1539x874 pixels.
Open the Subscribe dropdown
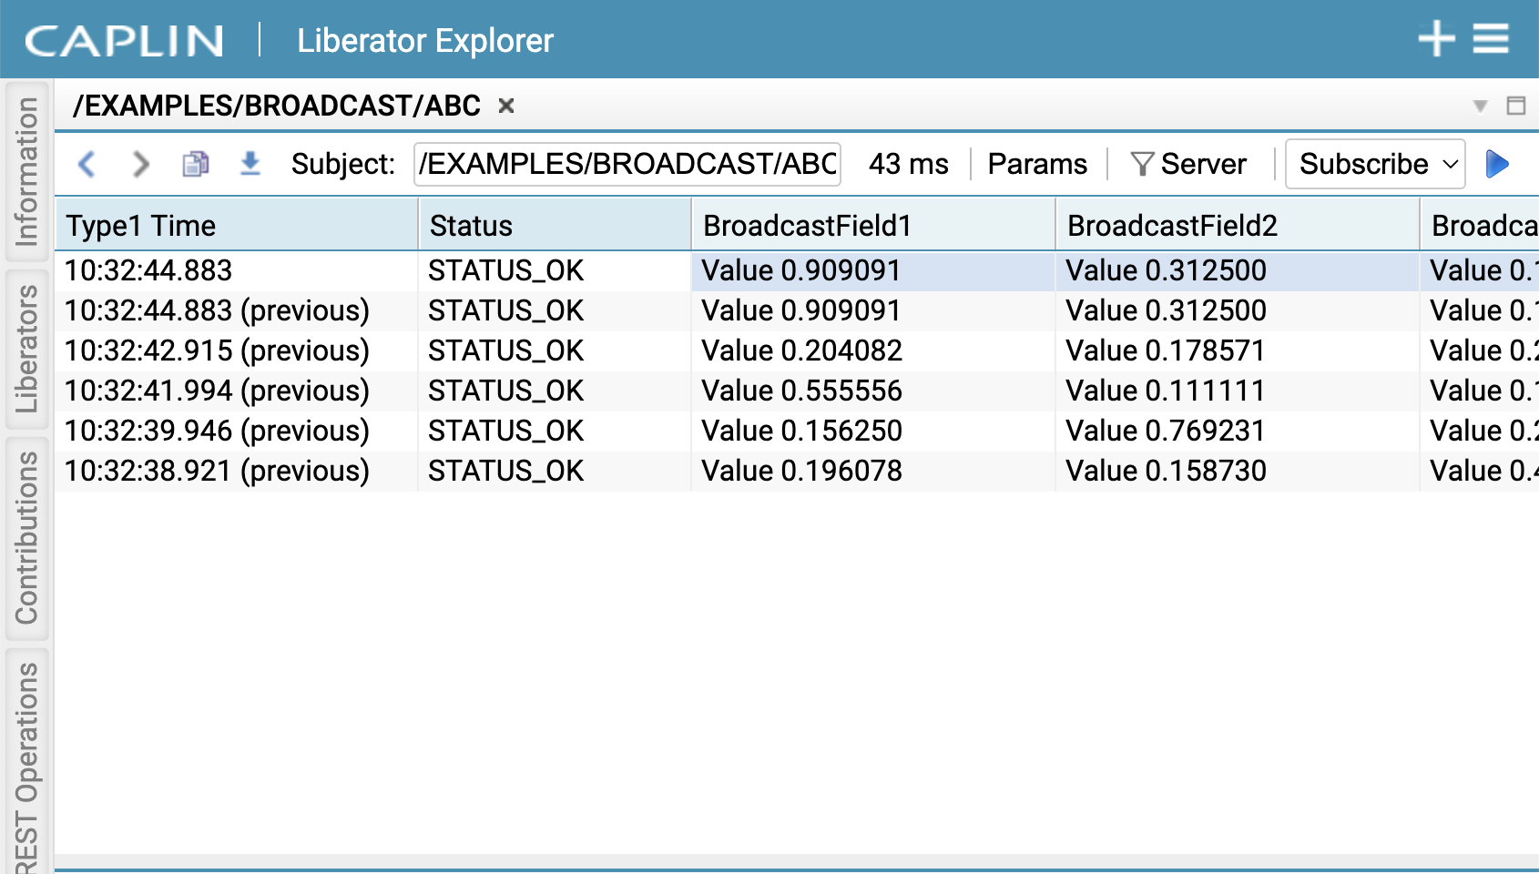(x=1375, y=164)
